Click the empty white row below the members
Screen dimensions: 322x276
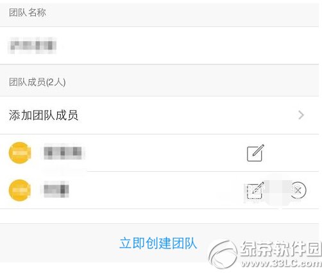159,216
